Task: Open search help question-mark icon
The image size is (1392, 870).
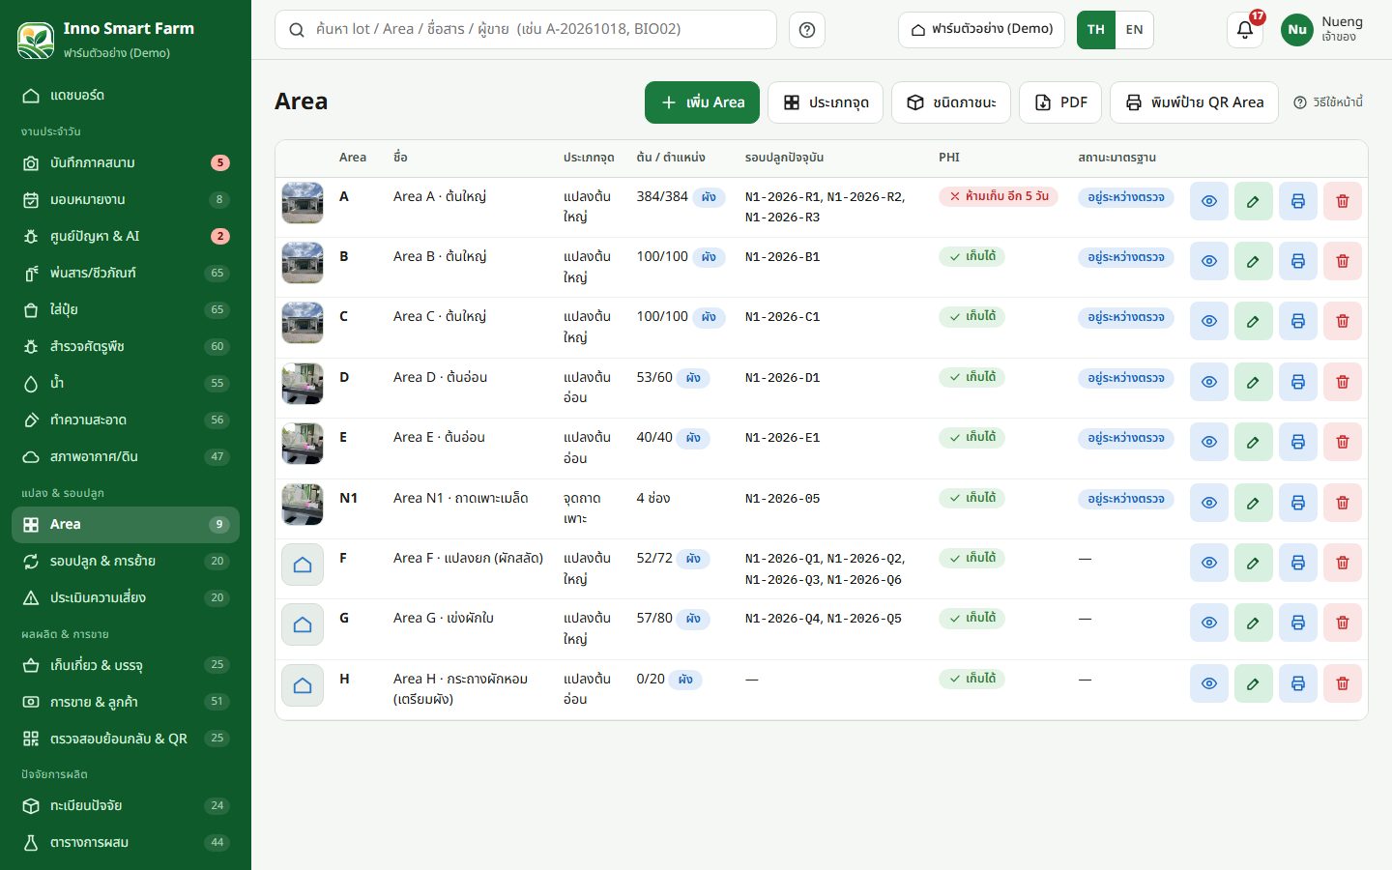Action: [807, 30]
